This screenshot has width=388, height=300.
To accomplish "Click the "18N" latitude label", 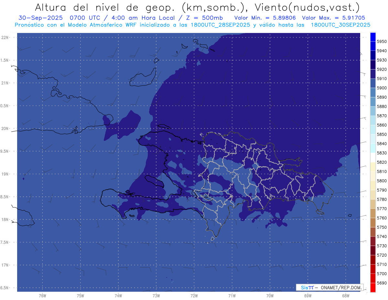I will (5, 219).
